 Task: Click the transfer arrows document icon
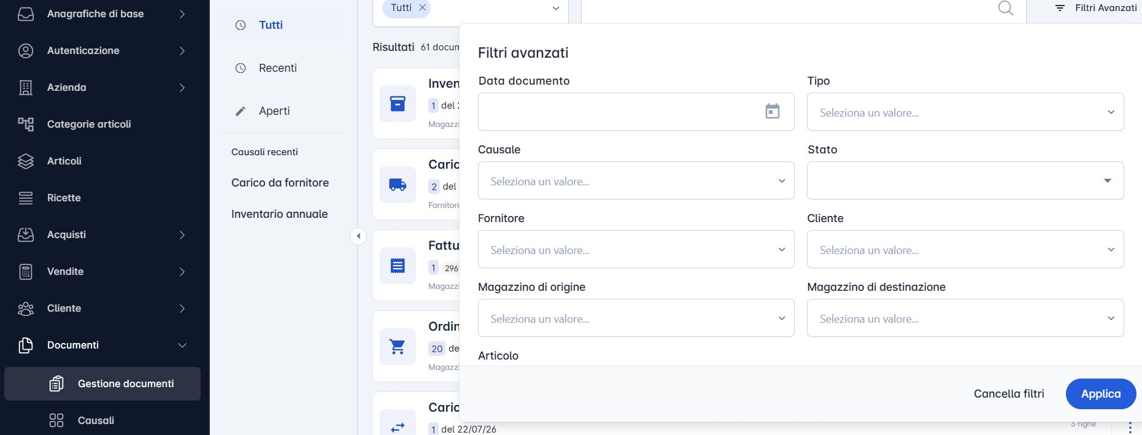[398, 427]
